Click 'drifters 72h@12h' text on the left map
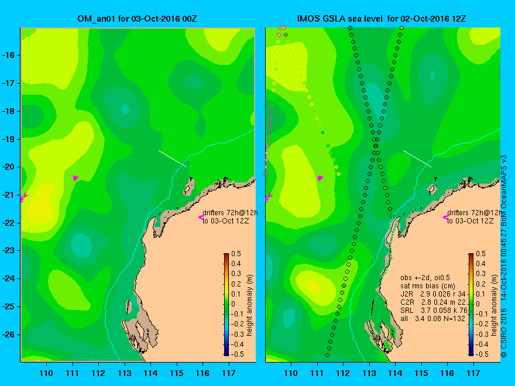The image size is (515, 386). click(230, 213)
